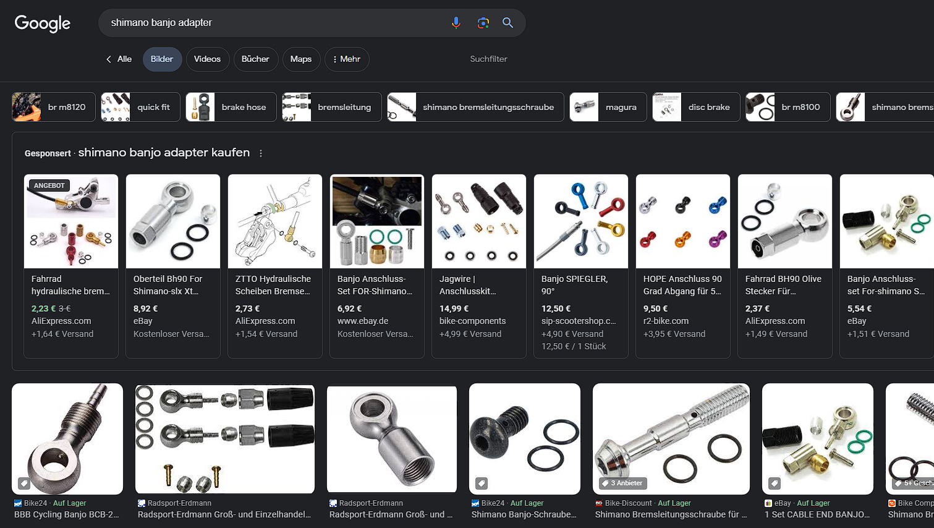This screenshot has width=934, height=528.
Task: Open 'HOPE Anschluss 90 Grad' product image
Action: [x=683, y=221]
